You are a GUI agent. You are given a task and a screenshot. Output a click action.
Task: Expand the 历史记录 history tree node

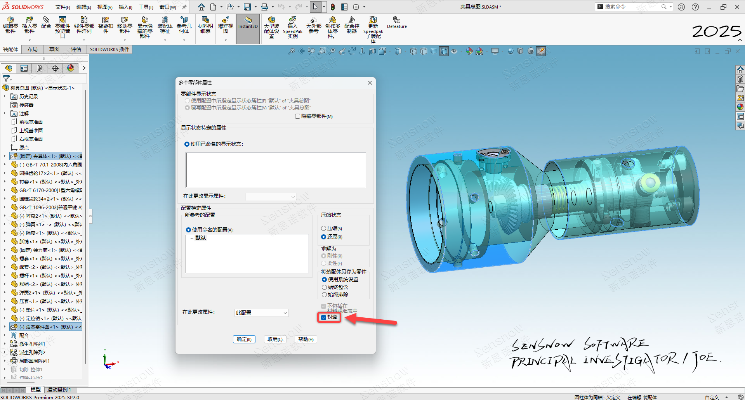pyautogui.click(x=5, y=96)
